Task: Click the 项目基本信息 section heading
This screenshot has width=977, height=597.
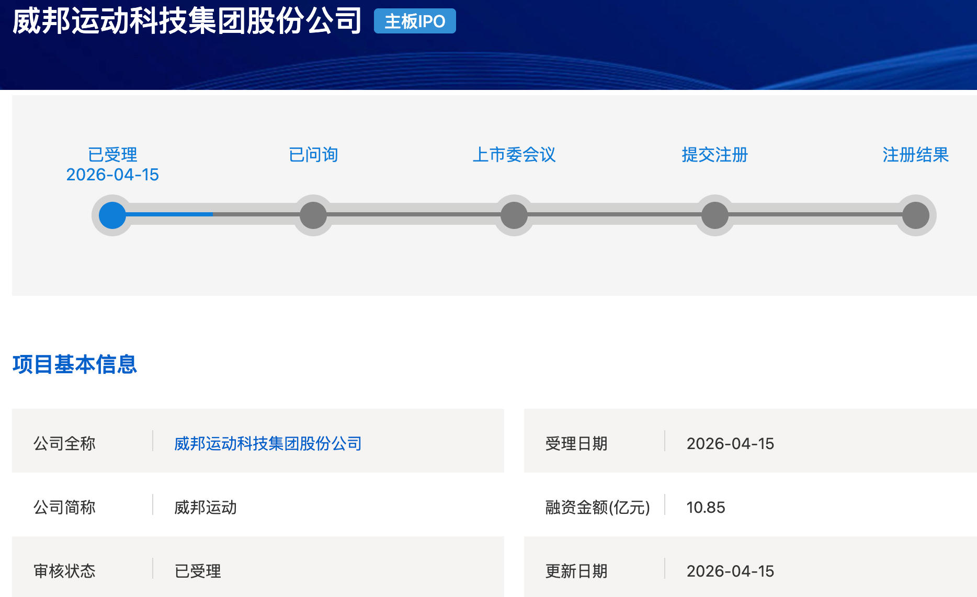Action: tap(75, 364)
